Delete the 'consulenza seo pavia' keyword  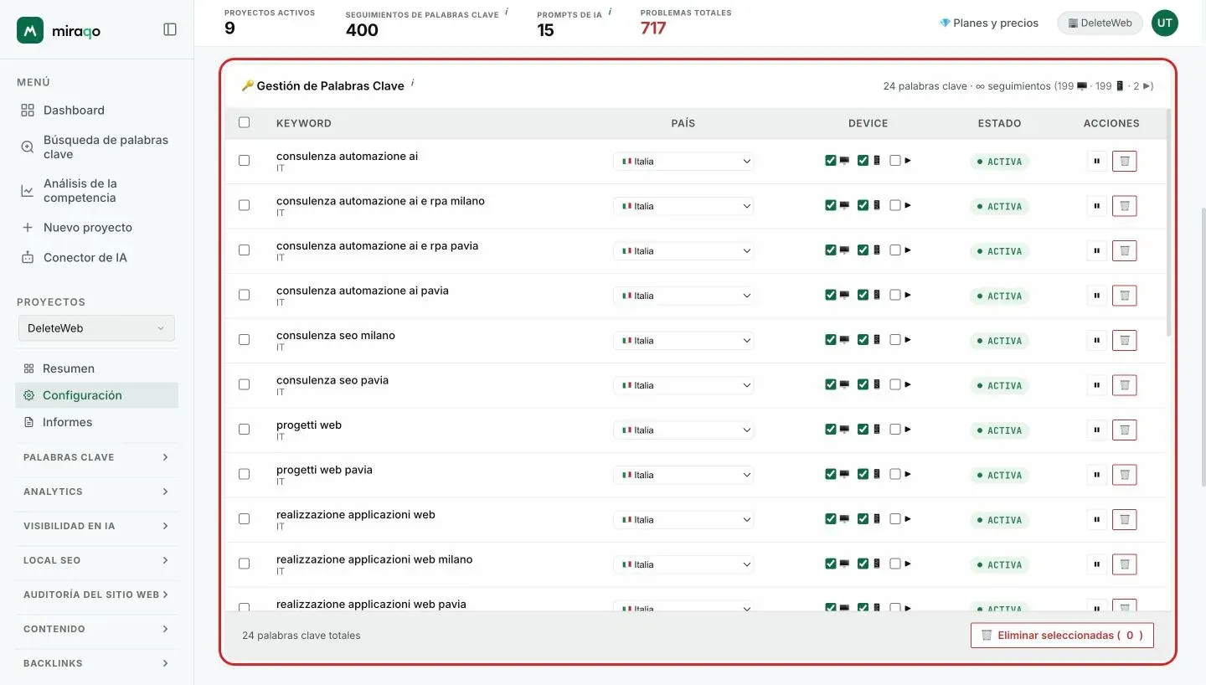[1125, 385]
